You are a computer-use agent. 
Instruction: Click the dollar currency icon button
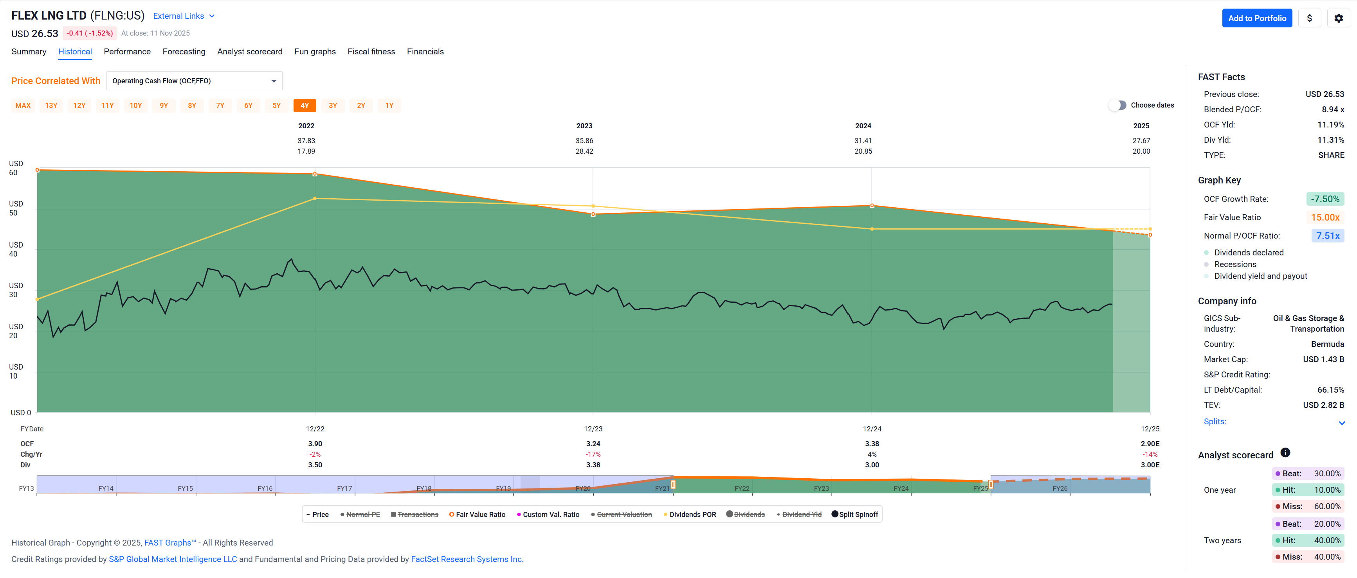1309,18
